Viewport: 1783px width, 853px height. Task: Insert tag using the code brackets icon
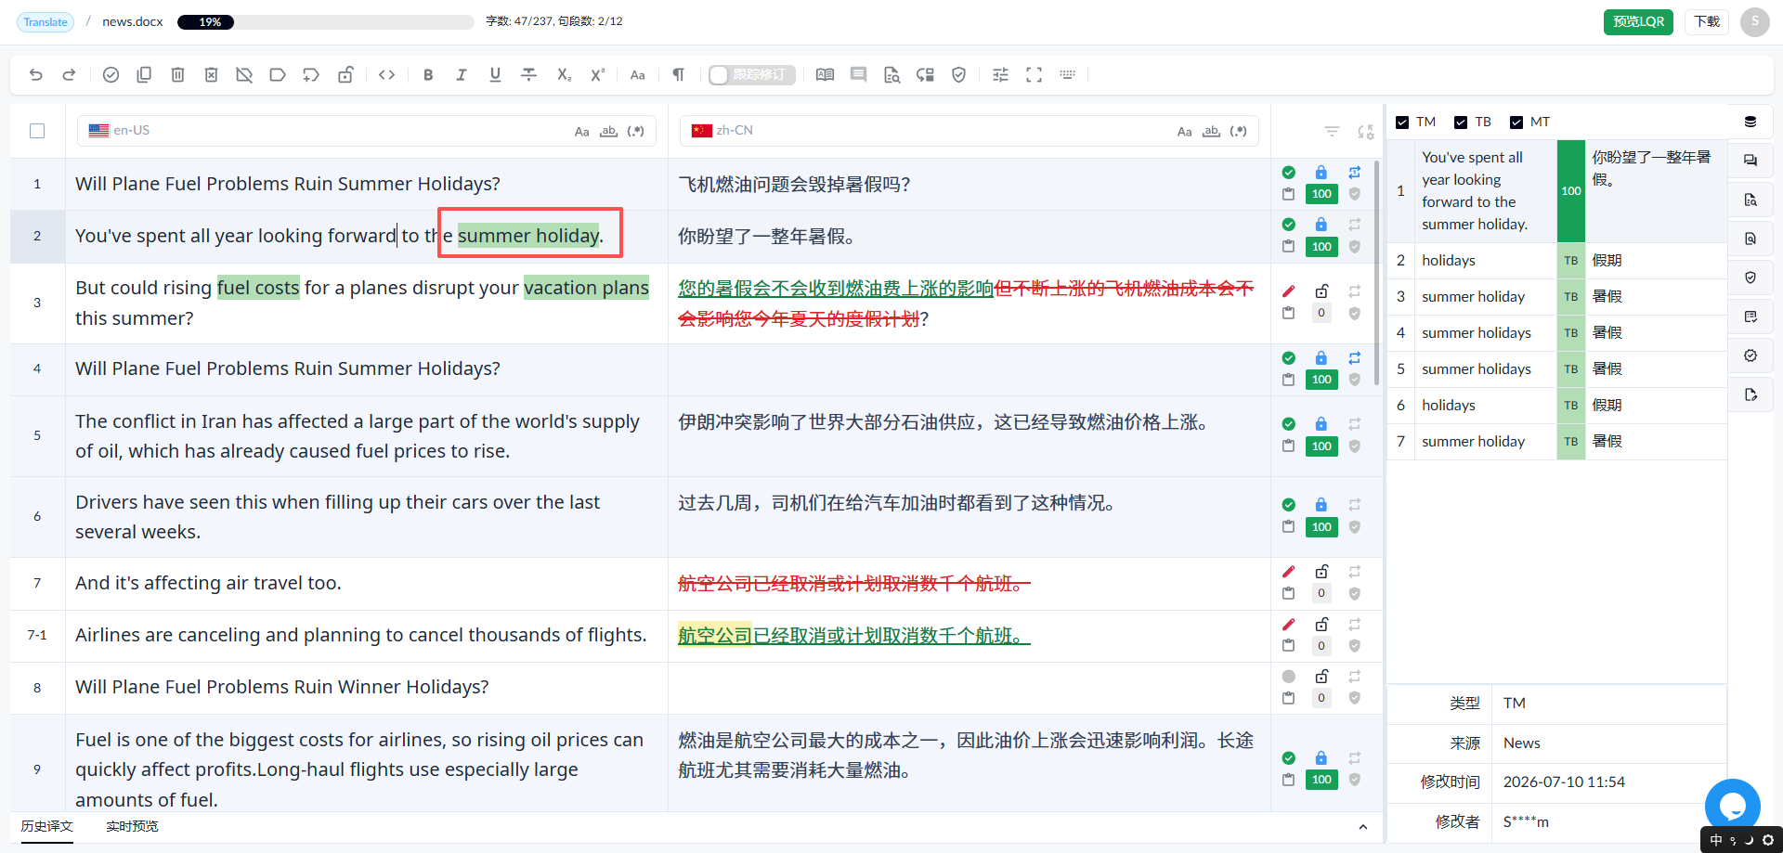click(x=387, y=75)
